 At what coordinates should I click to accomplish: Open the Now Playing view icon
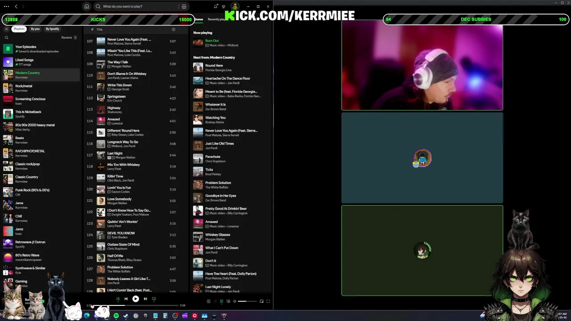208,301
